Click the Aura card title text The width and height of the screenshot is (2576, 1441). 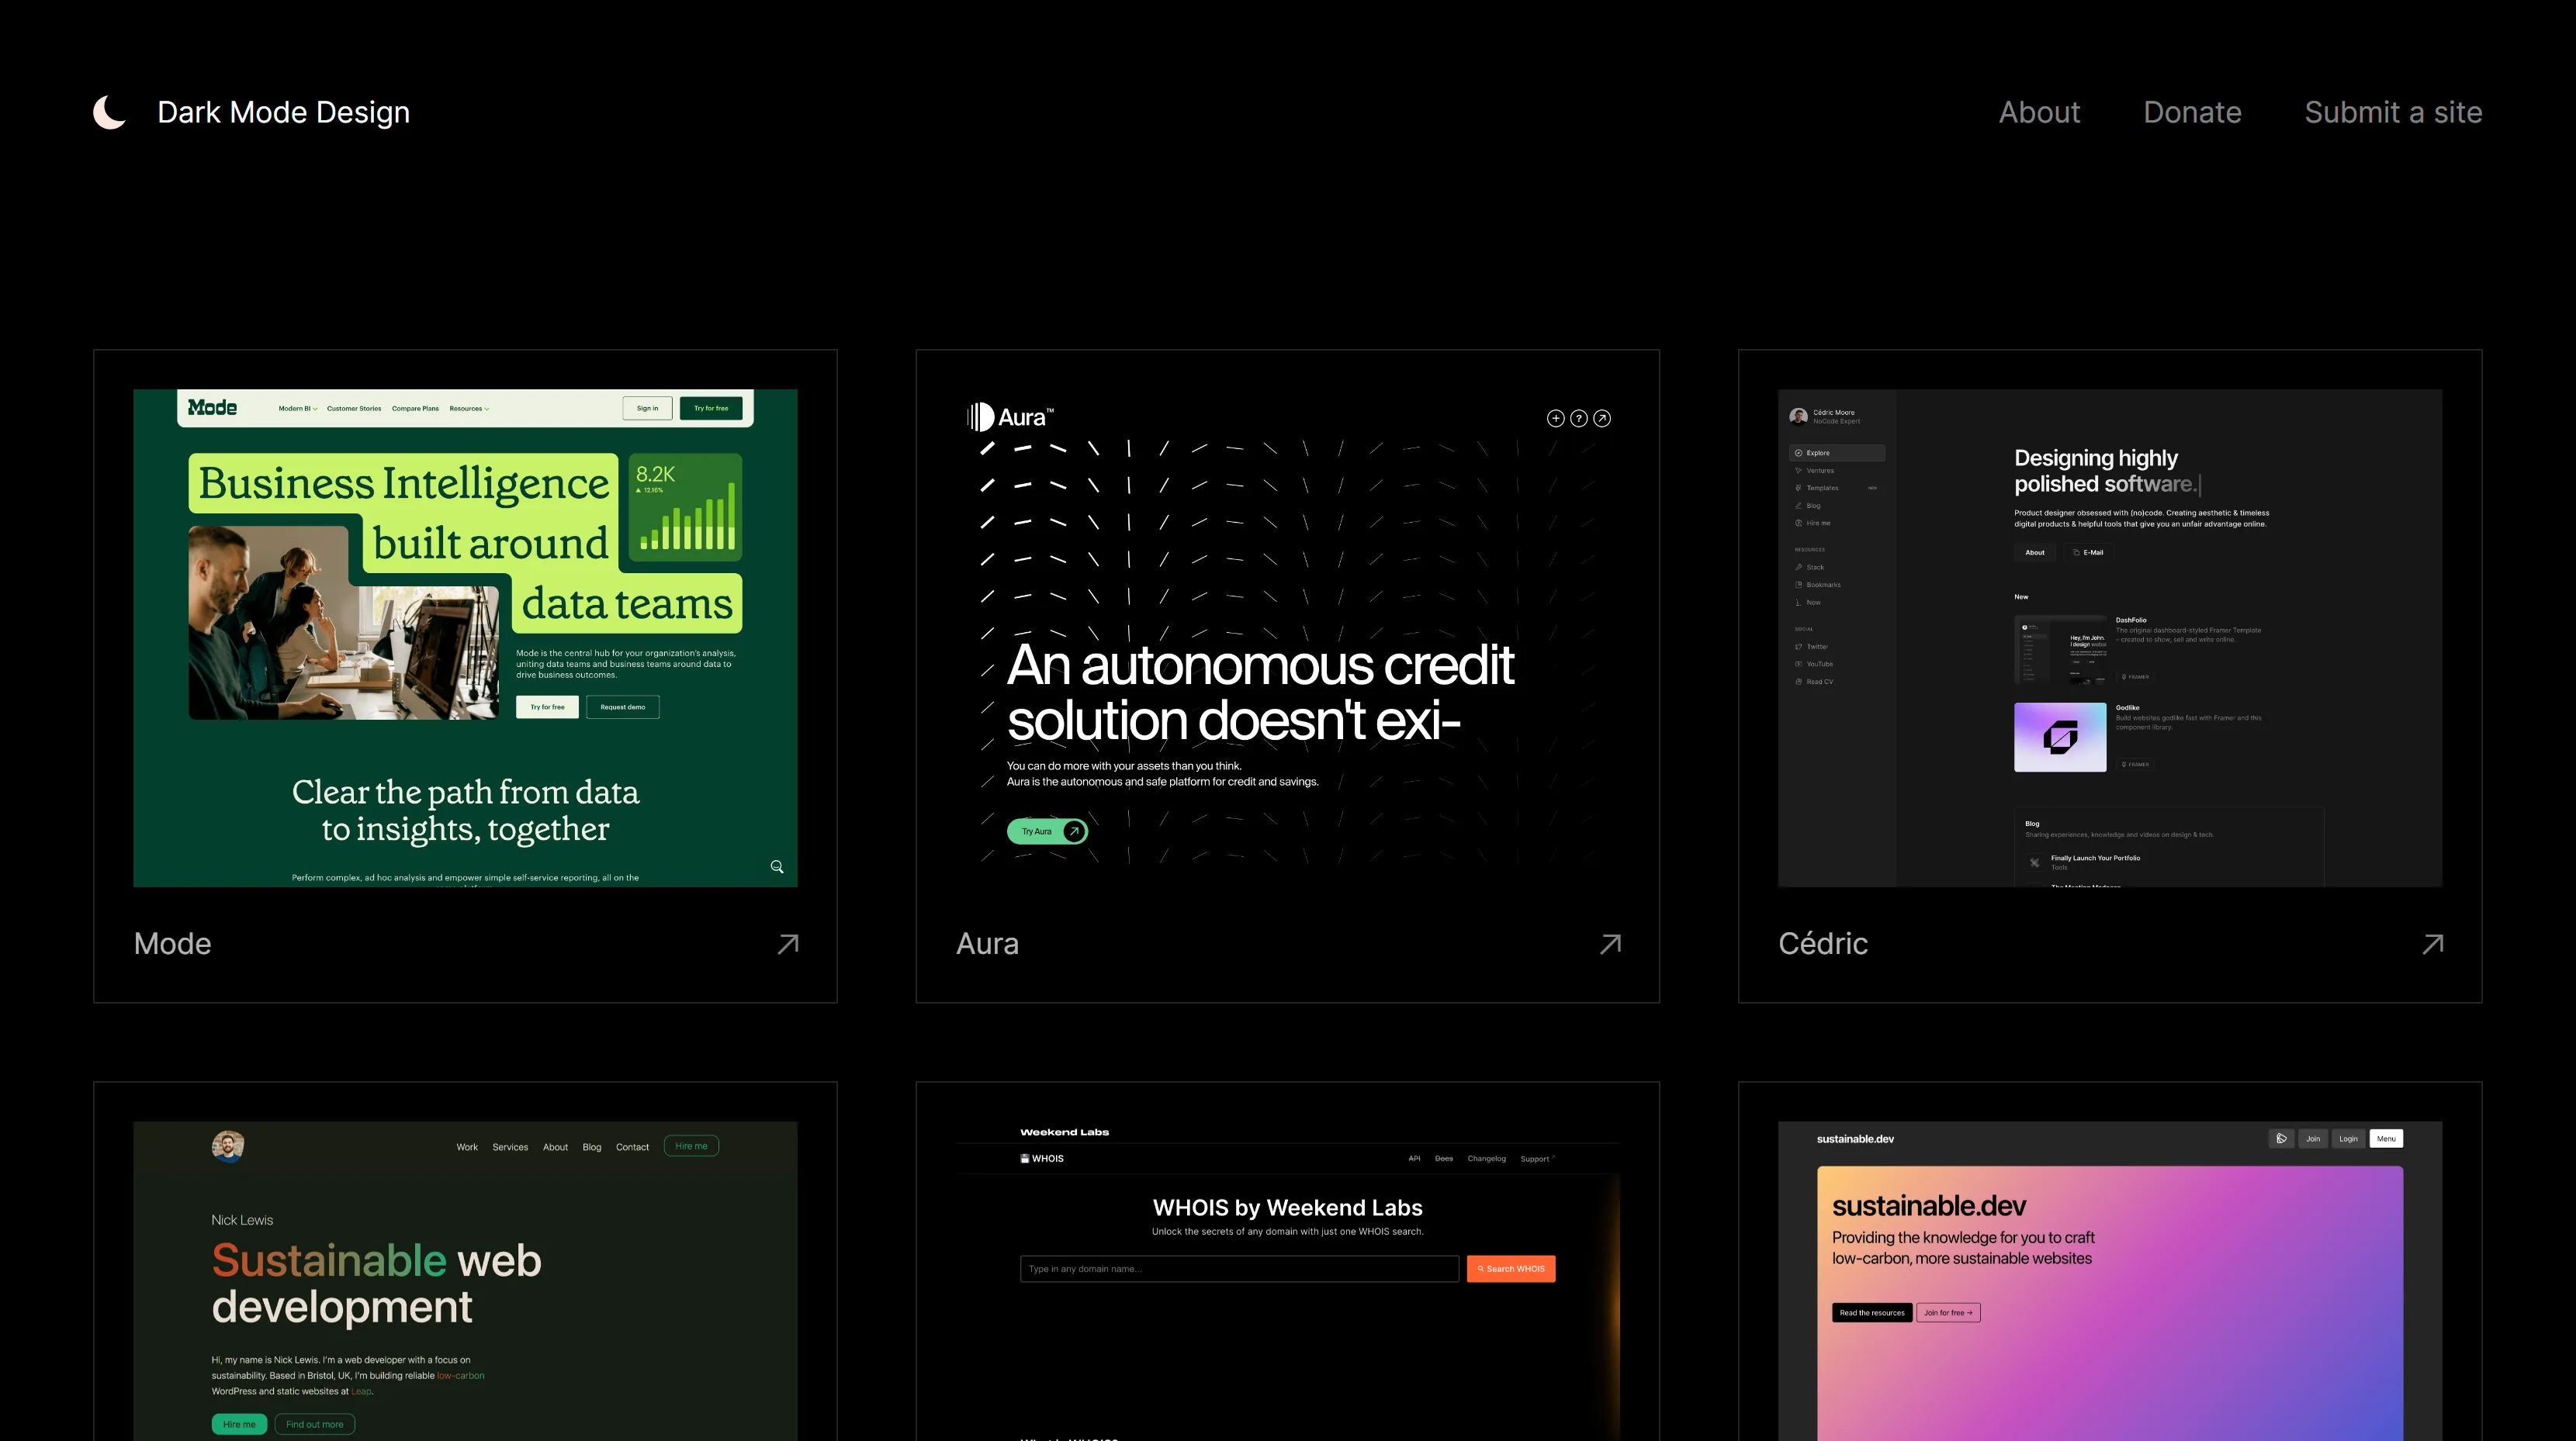(x=987, y=945)
